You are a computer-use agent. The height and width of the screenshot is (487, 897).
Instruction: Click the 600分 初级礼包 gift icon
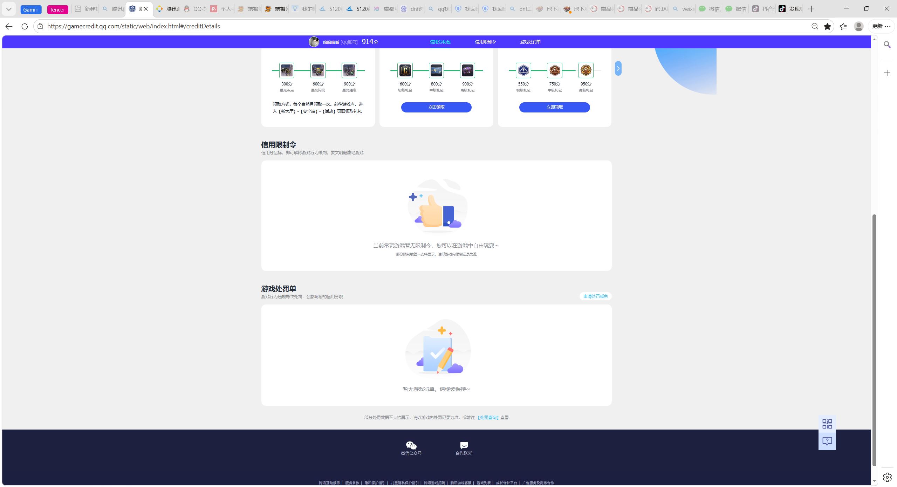tap(405, 70)
